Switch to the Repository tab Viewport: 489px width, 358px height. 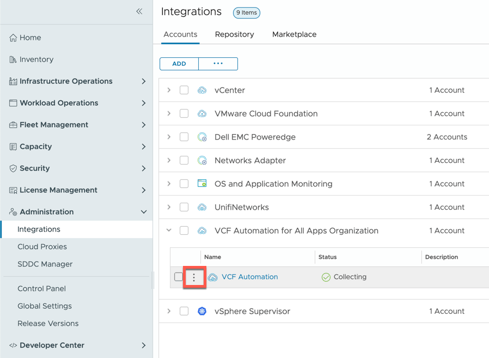234,34
